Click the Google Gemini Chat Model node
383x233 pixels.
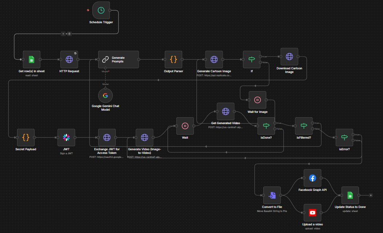pos(105,95)
